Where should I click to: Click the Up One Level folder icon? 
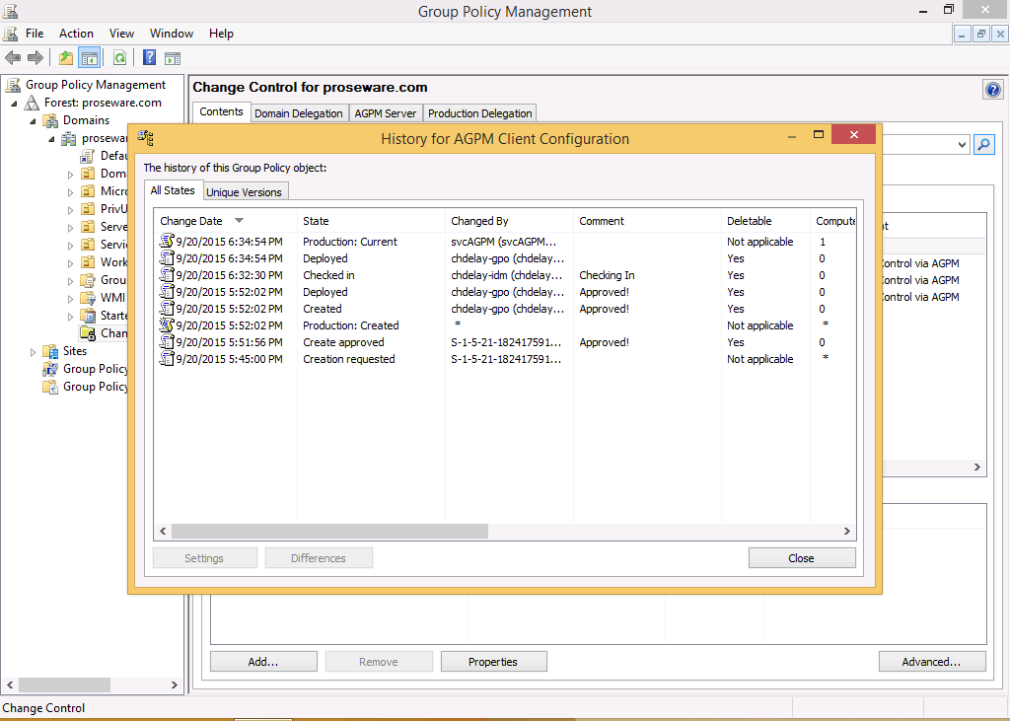click(66, 58)
